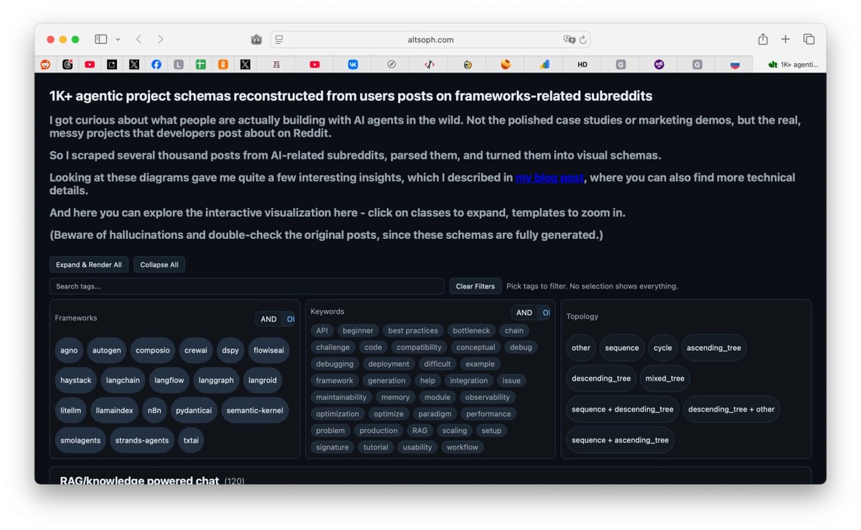This screenshot has height=530, width=861.
Task: Select the strands-agents framework tag
Action: (142, 440)
